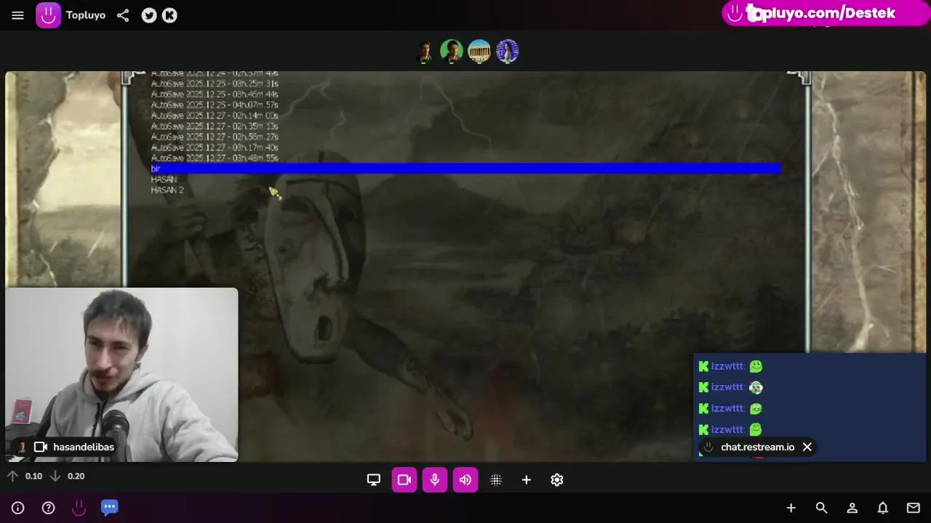Start screen sharing with monitor icon
This screenshot has height=523, width=931.
point(374,479)
